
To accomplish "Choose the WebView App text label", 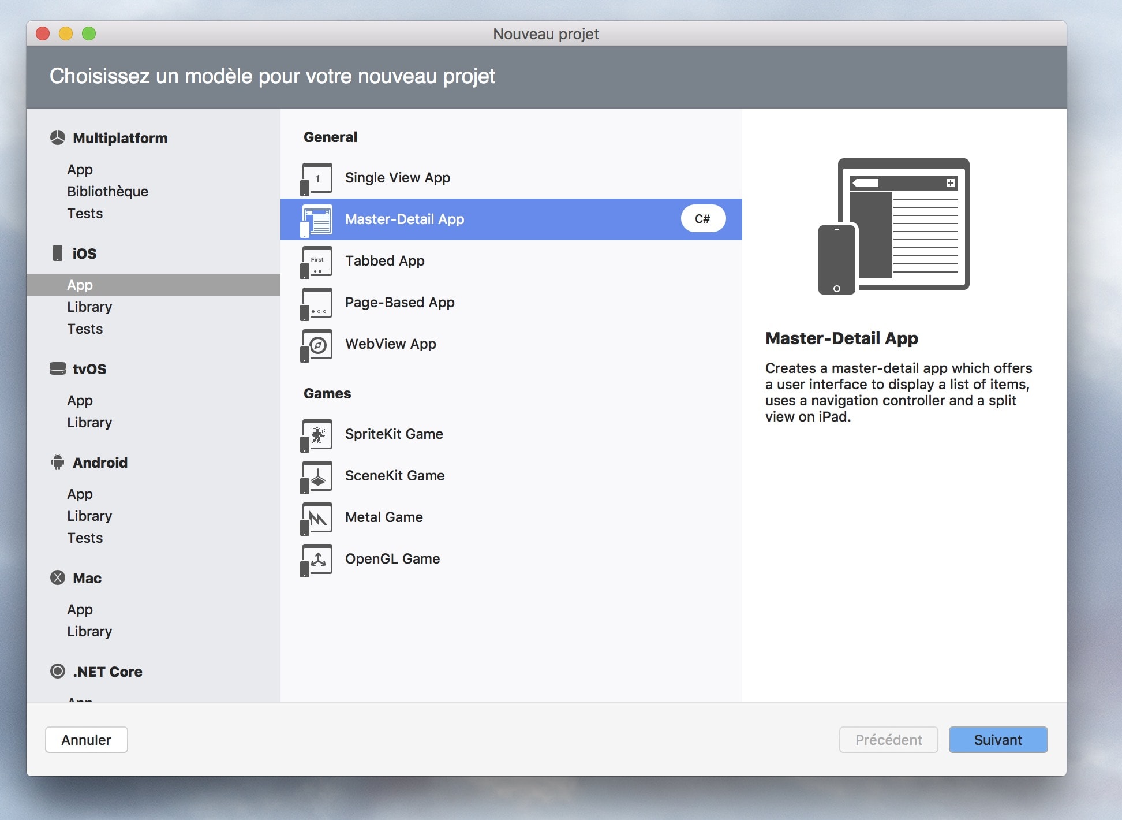I will click(x=391, y=344).
